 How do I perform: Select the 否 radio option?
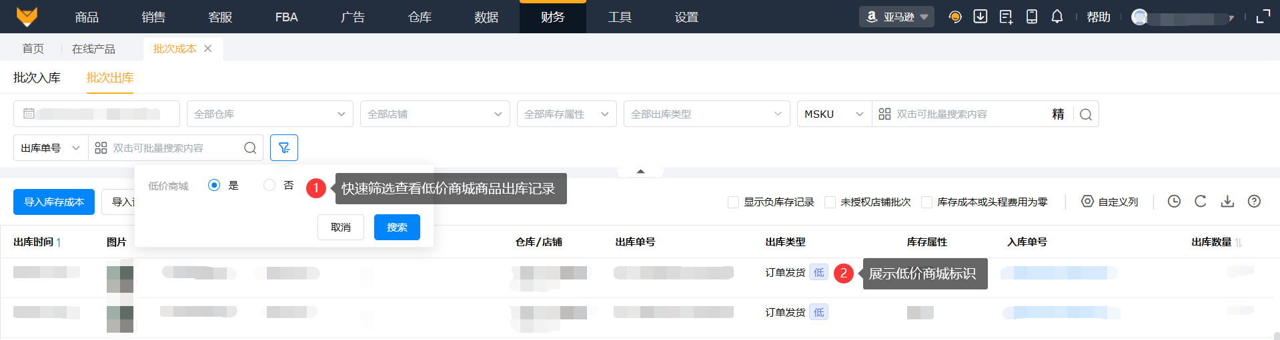point(269,185)
